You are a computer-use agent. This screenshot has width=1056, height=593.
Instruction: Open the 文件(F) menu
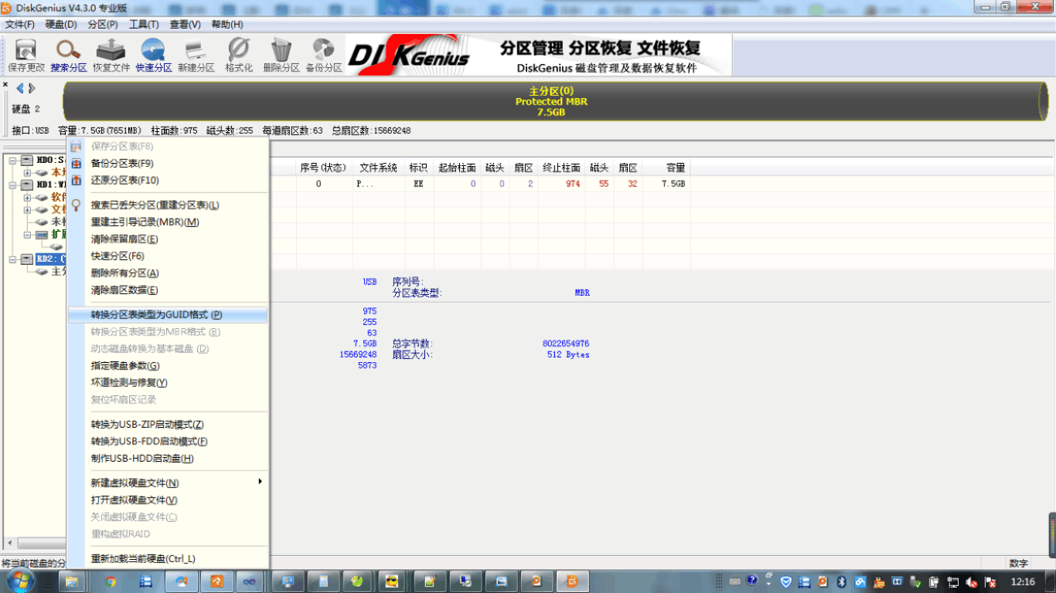pos(20,25)
